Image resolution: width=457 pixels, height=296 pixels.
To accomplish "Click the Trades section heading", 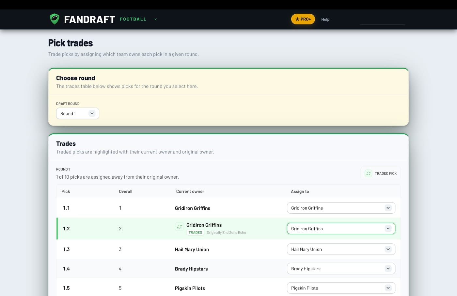I will [x=66, y=144].
